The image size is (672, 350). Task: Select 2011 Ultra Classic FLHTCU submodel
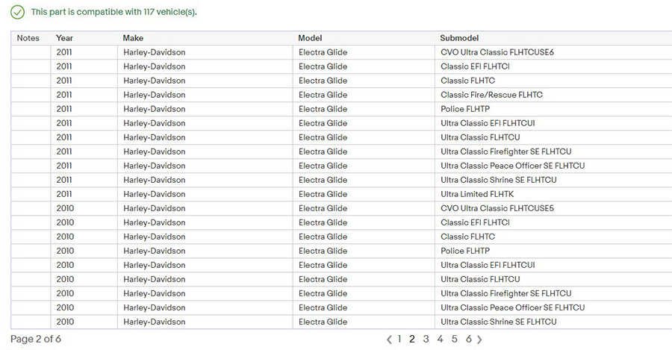coord(480,137)
